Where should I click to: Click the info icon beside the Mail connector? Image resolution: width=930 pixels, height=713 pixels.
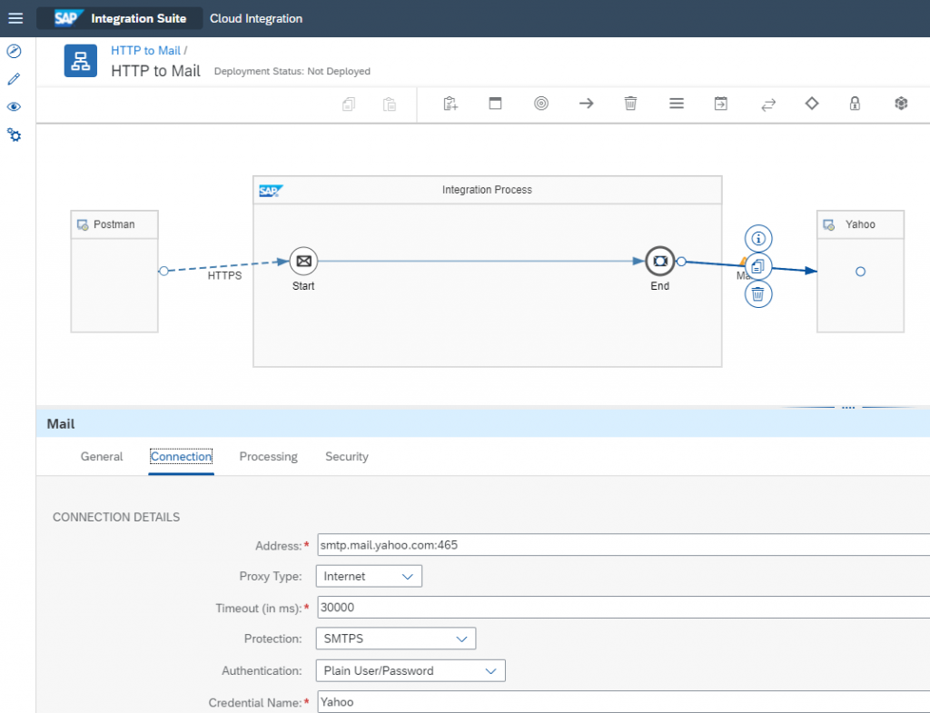(758, 239)
